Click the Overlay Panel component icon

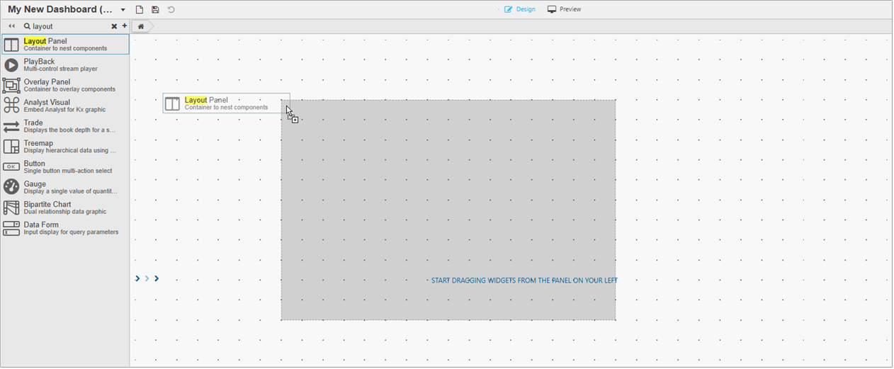tap(11, 86)
